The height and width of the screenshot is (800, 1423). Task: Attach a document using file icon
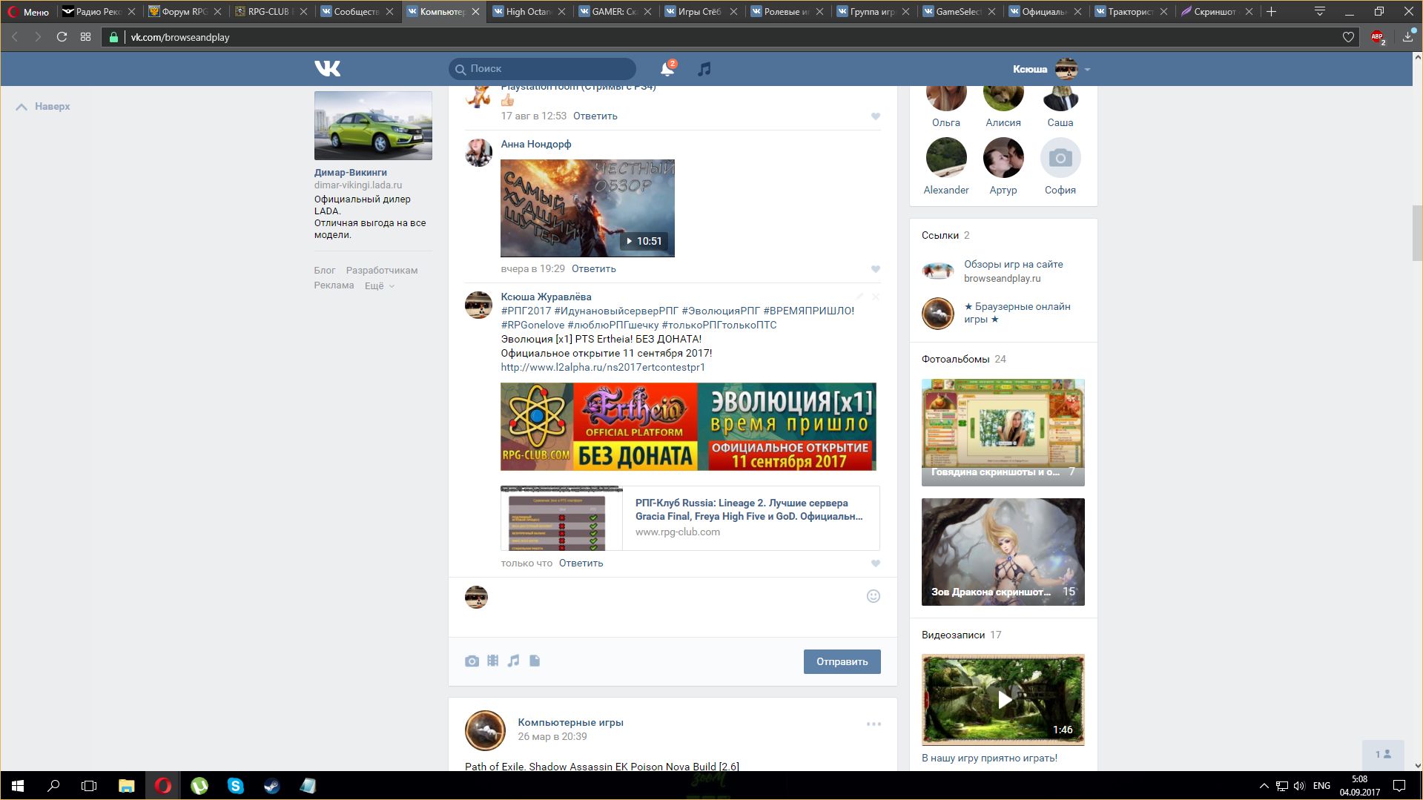tap(535, 661)
